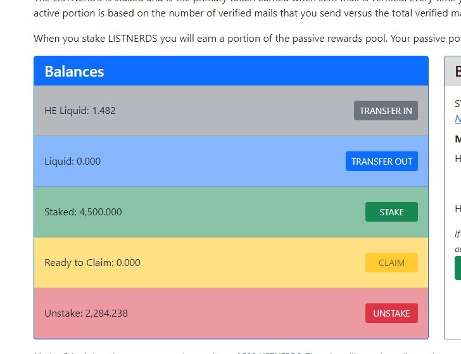Click the TRANSFER IN button
461x354 pixels.
click(x=386, y=111)
